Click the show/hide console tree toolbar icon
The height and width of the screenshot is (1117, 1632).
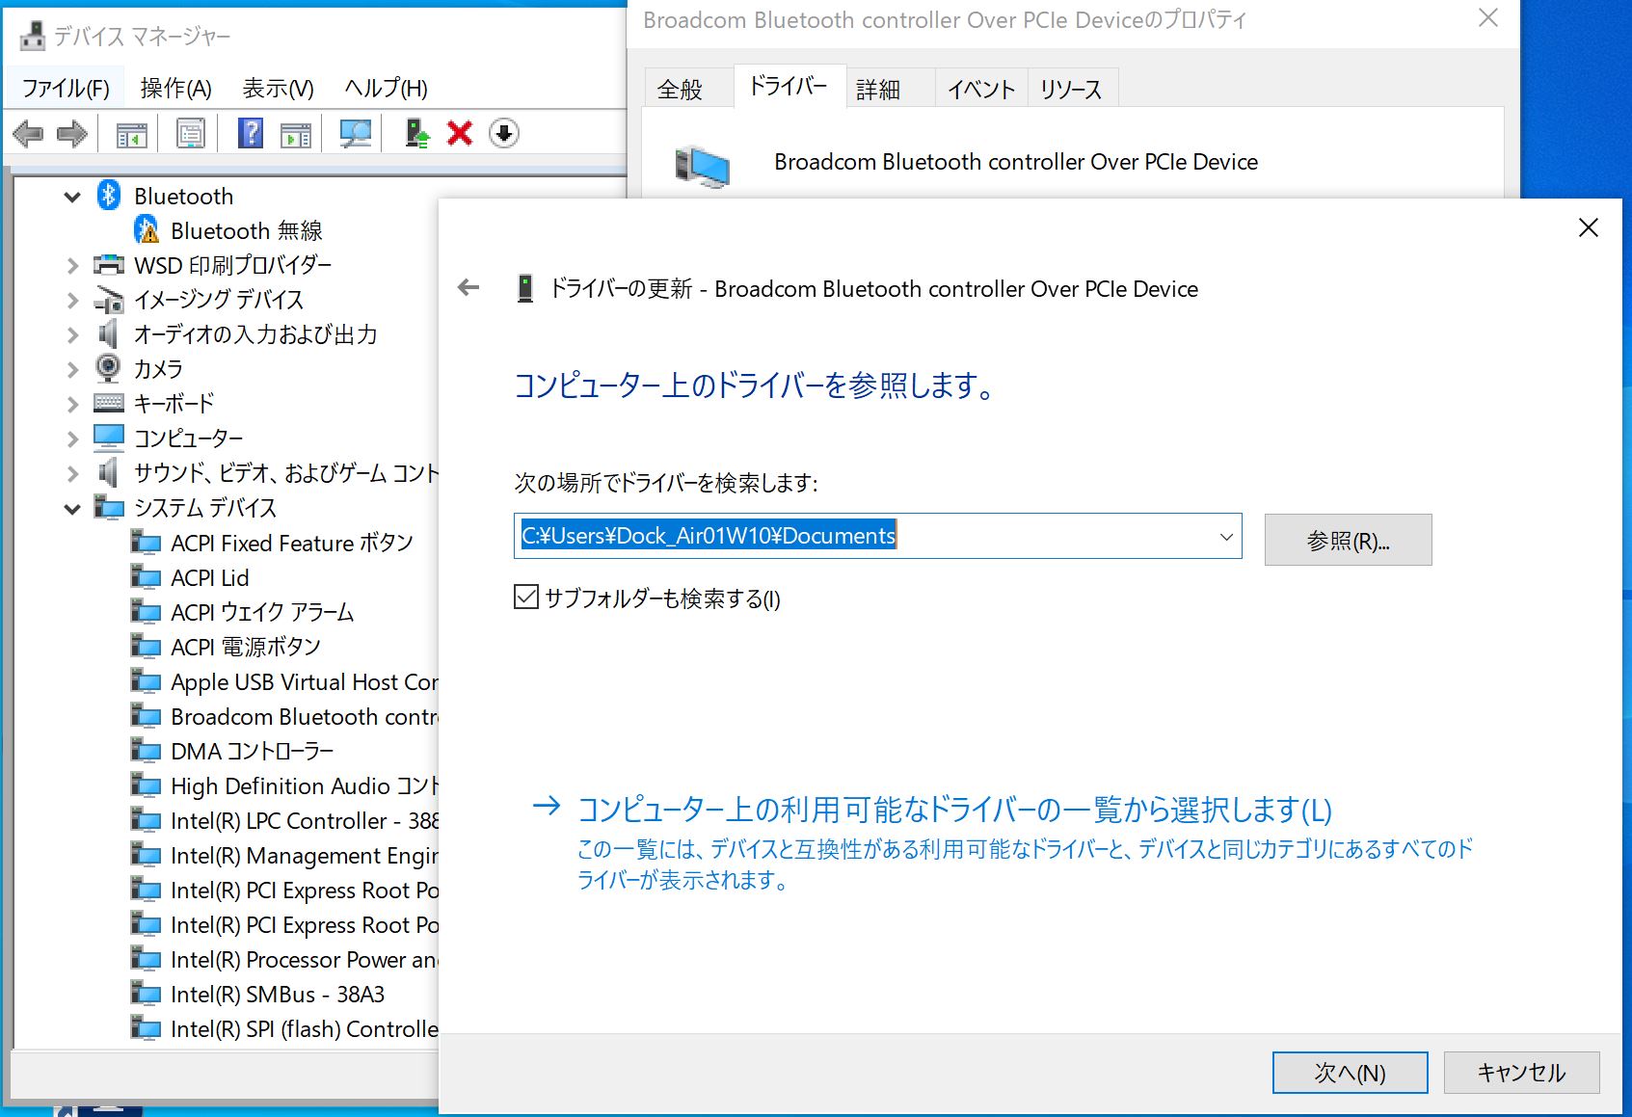131,134
